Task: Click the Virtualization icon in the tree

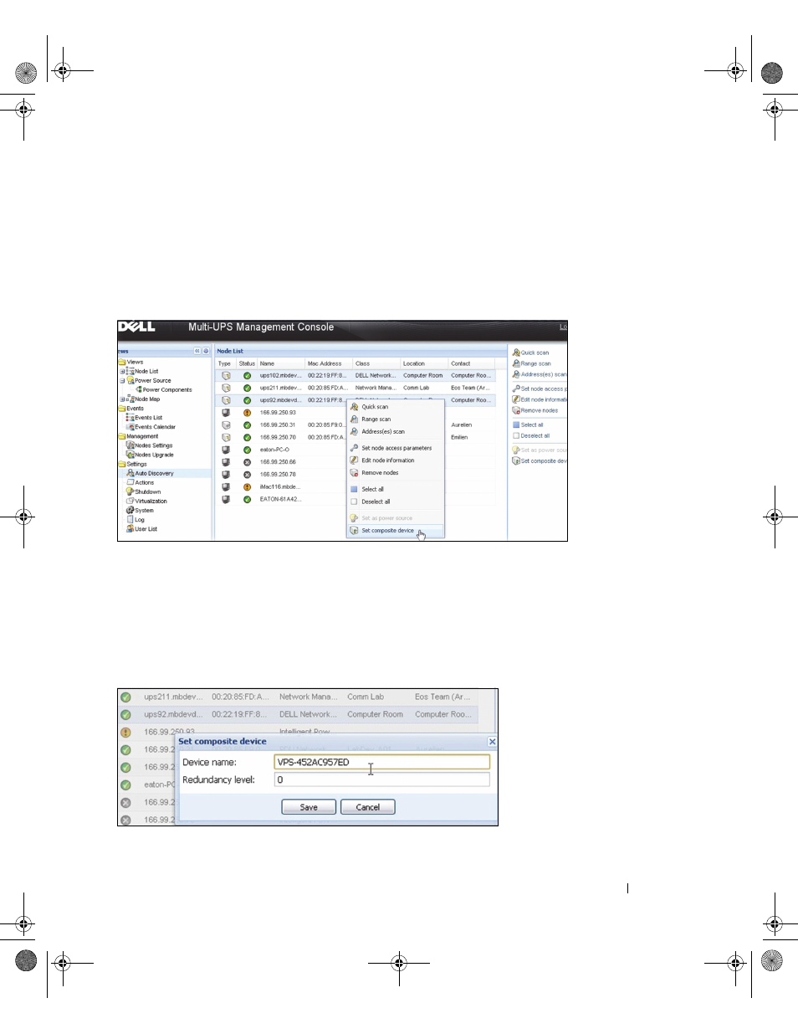Action: point(130,501)
